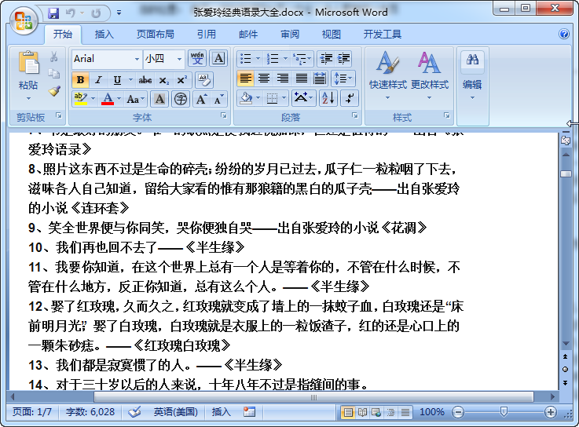Clear formatting with the eraser icon
Screen dimensions: 579x427
203,80
